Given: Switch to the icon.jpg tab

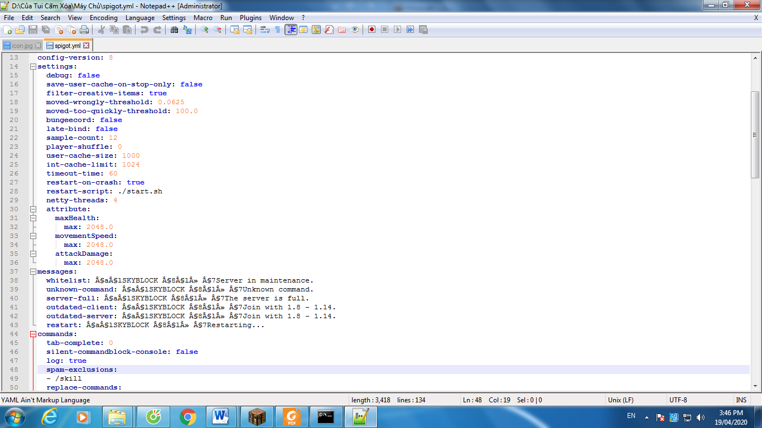Looking at the screenshot, I should (x=22, y=46).
